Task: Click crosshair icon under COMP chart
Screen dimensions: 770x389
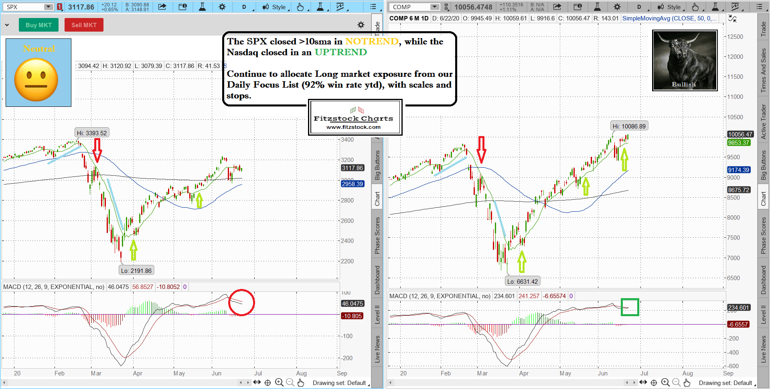Action: (x=654, y=383)
